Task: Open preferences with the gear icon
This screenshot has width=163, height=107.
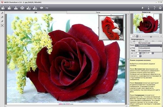Action: coord(160,8)
